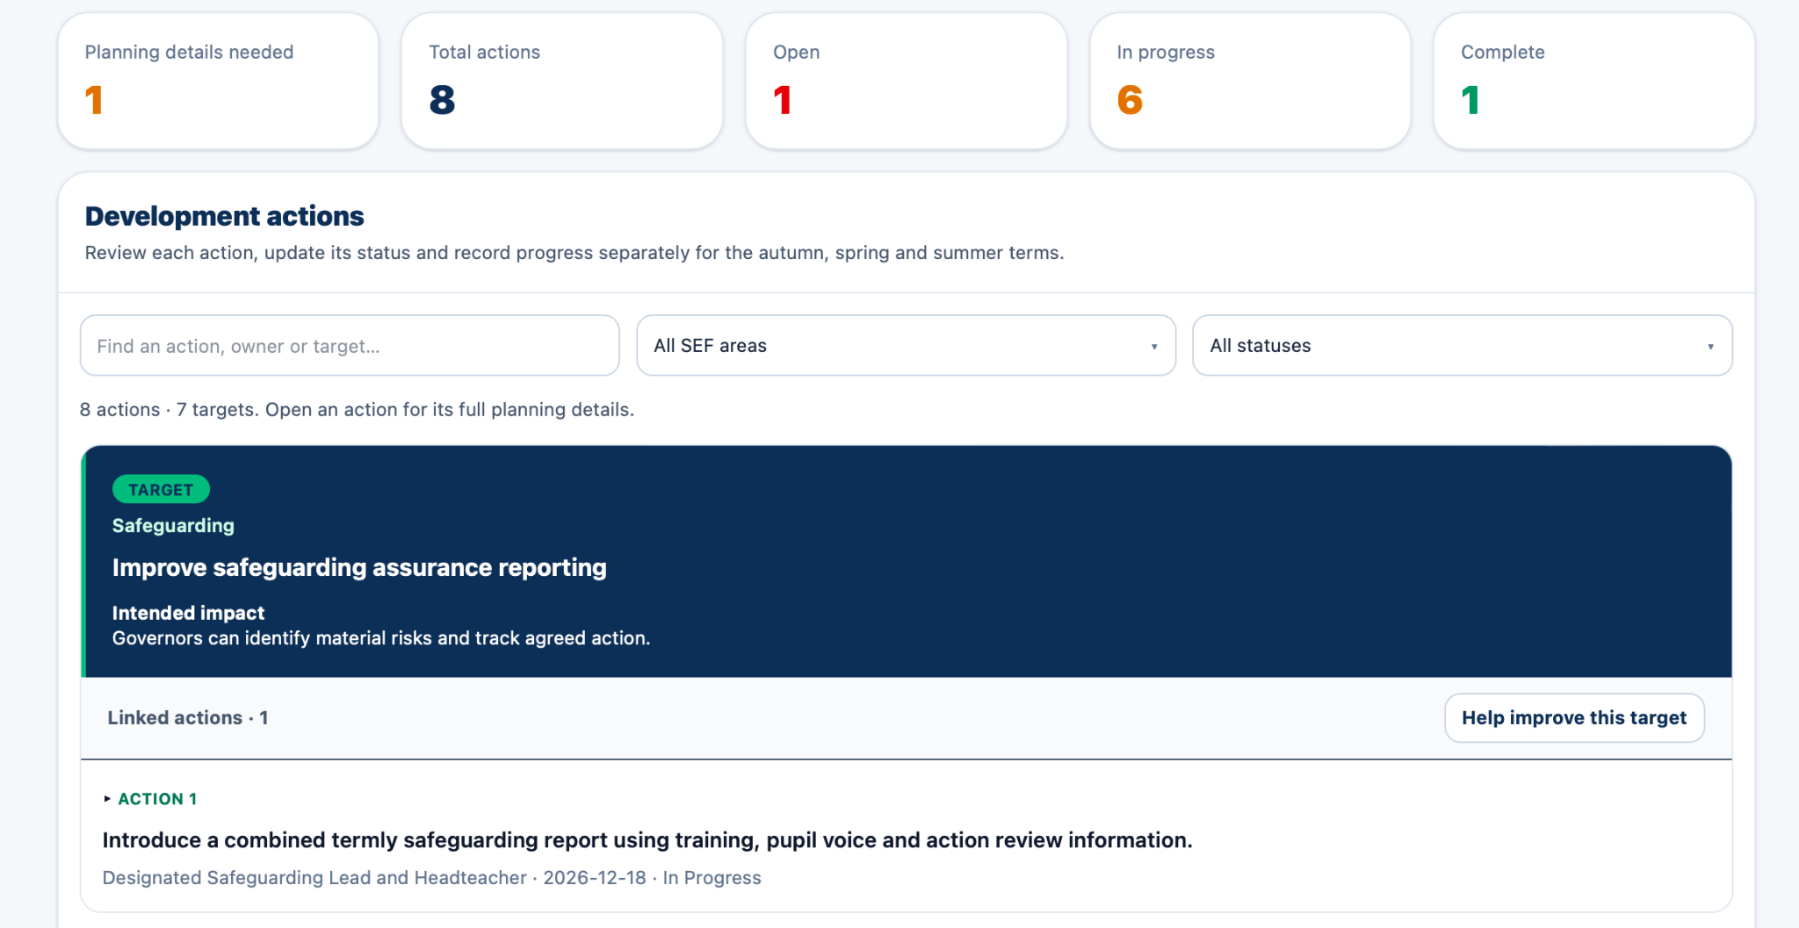Click the Development actions heading
1799x928 pixels.
click(x=224, y=216)
